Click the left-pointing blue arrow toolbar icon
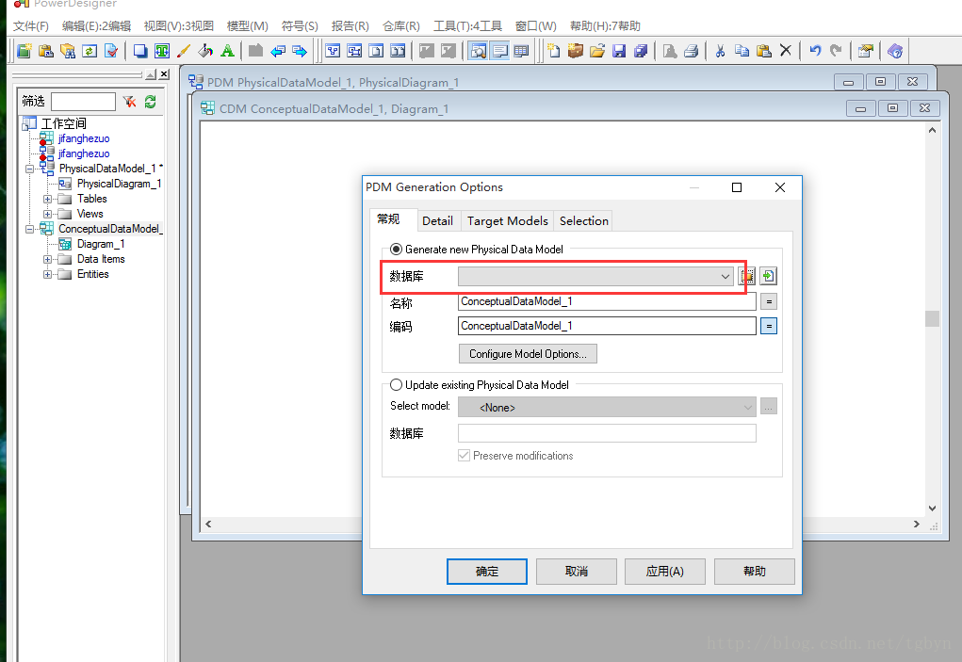962x662 pixels. point(278,51)
